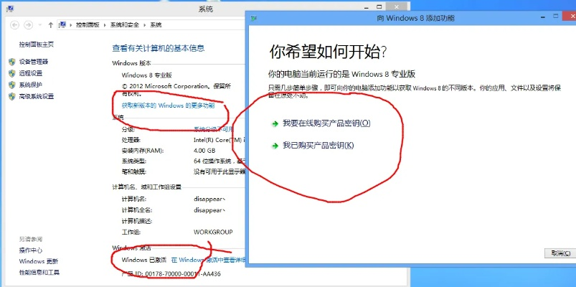
Task: Click Windows 8 专业版 edition text
Action: click(x=146, y=75)
